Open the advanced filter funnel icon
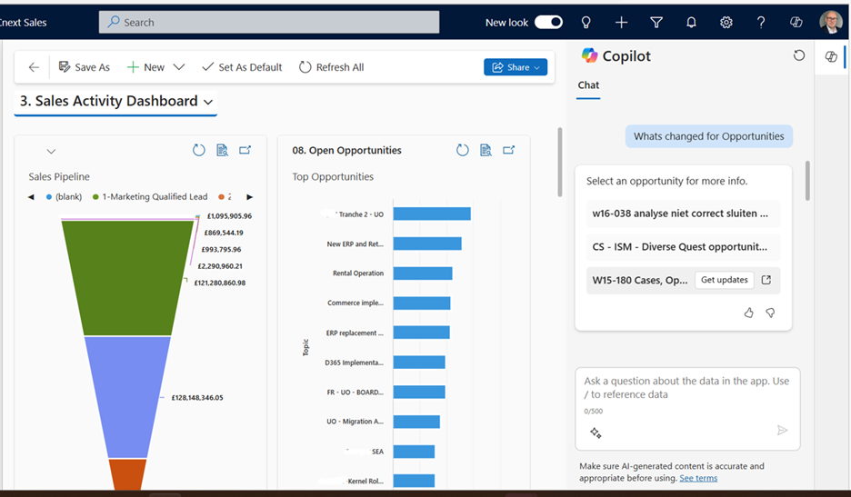The height and width of the screenshot is (497, 851). coord(656,23)
